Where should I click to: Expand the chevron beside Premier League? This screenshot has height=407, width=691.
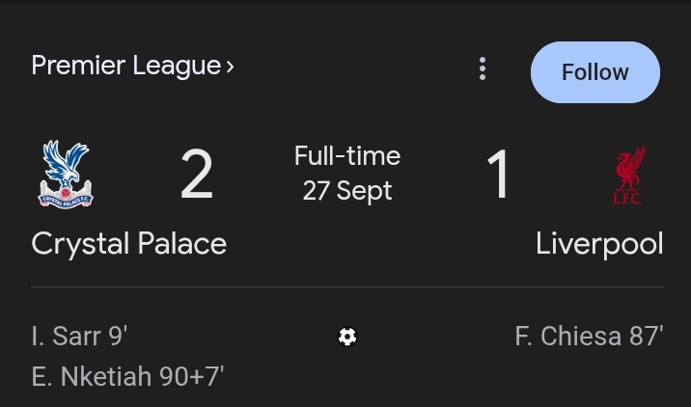click(x=230, y=67)
